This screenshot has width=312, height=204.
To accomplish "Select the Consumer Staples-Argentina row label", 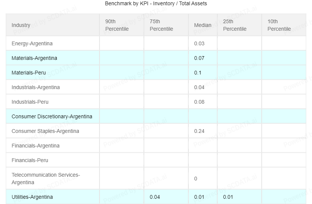I will coord(45,131).
